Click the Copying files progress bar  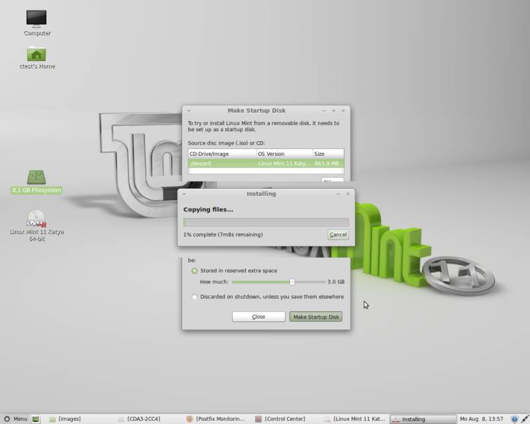click(266, 222)
